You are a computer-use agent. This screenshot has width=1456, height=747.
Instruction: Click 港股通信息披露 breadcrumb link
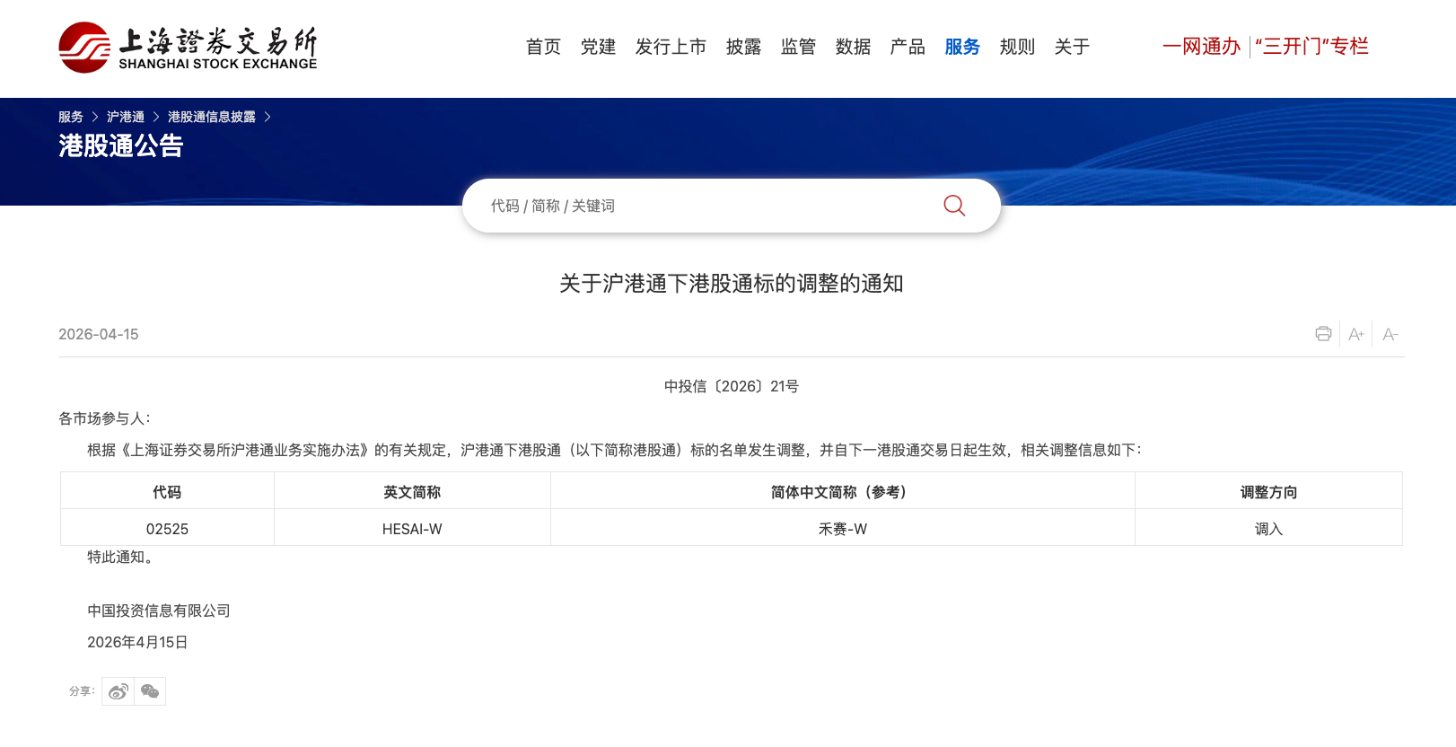coord(212,117)
